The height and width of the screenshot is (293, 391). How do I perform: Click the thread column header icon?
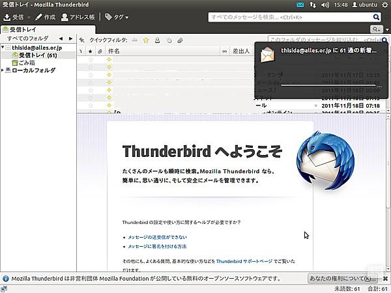coord(81,51)
